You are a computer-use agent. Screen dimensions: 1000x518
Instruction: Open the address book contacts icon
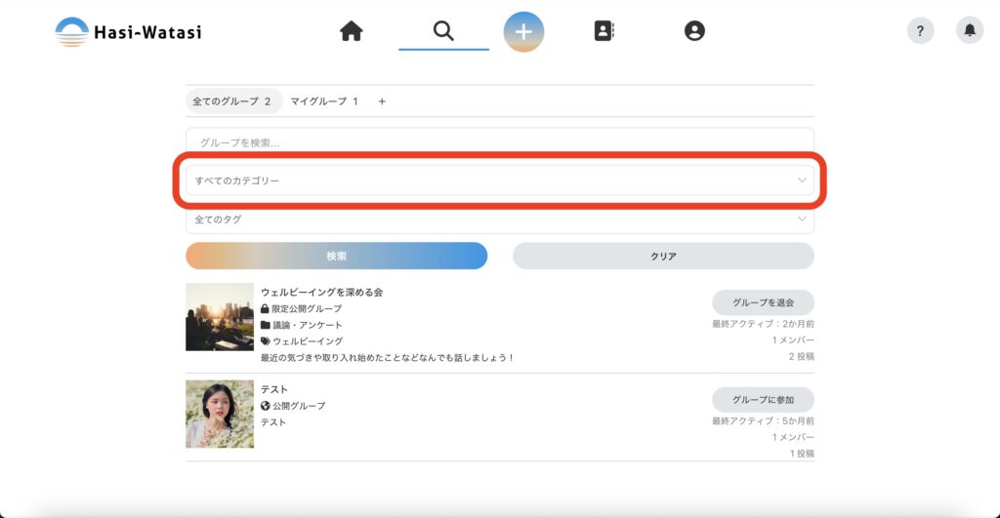coord(604,31)
